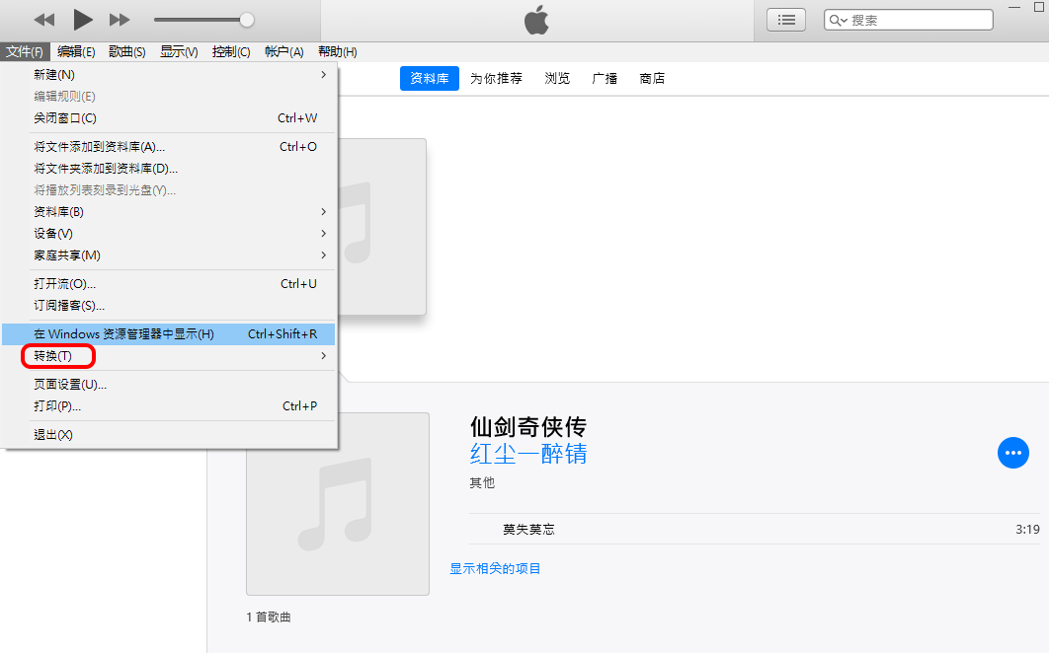The width and height of the screenshot is (1049, 653).
Task: Switch to the 广播 tab
Action: 605,78
